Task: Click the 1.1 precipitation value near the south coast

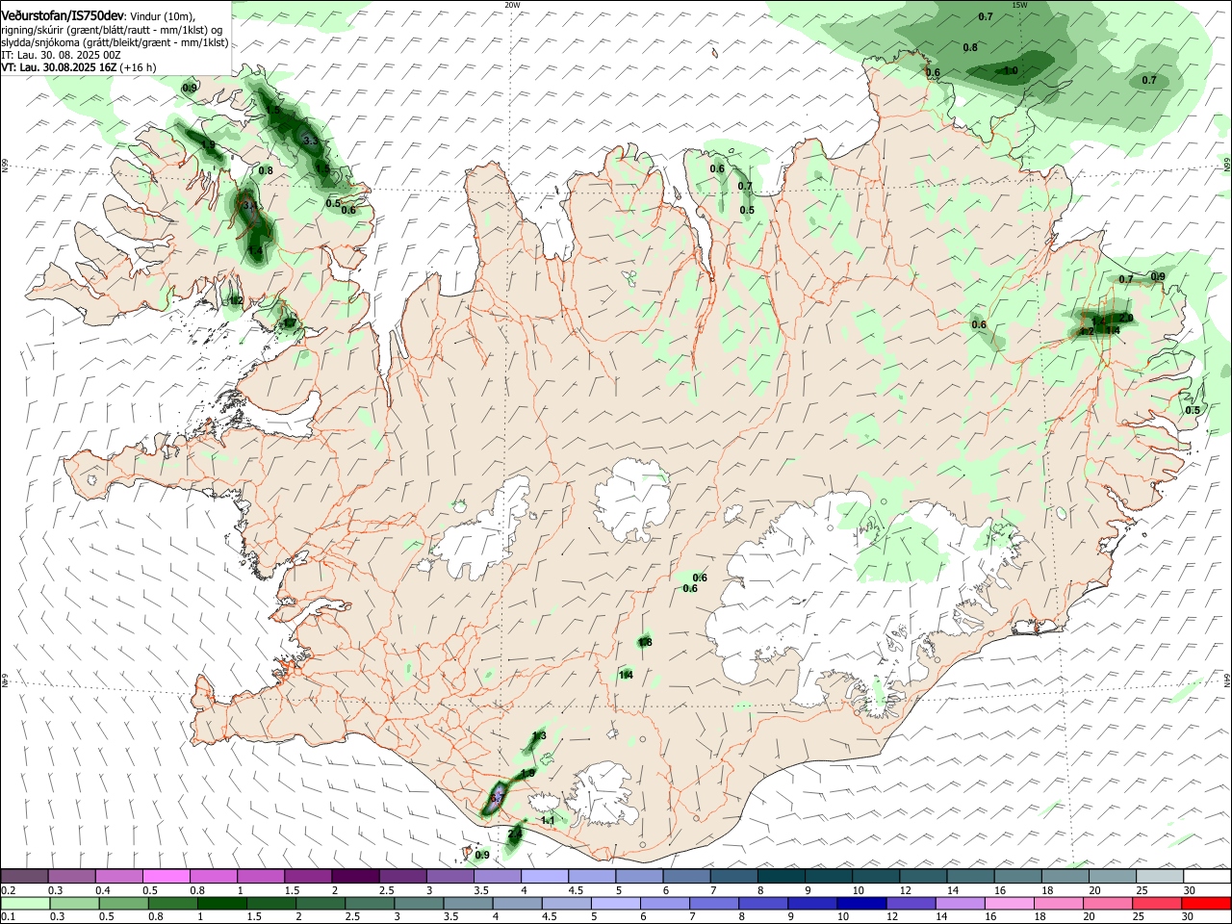Action: pyautogui.click(x=548, y=820)
